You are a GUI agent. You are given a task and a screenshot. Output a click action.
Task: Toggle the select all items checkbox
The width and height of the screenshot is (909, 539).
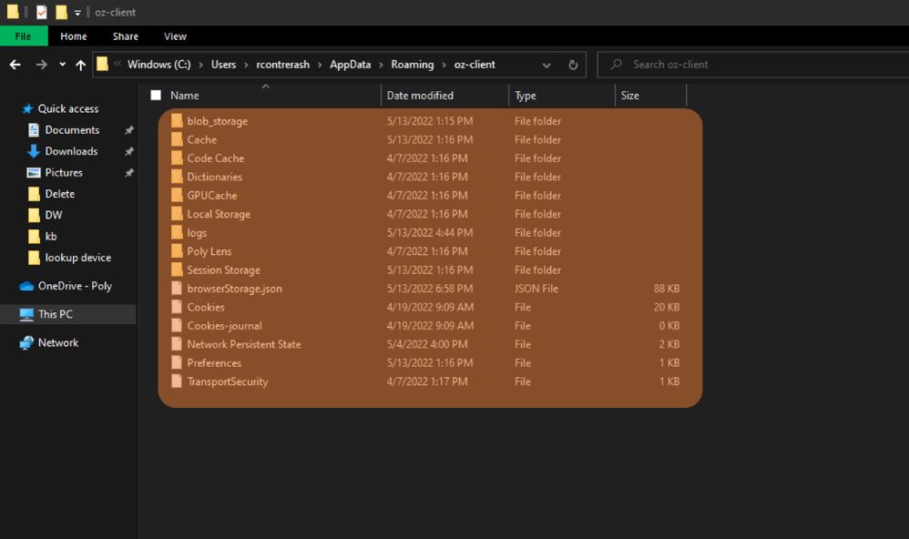coord(156,96)
